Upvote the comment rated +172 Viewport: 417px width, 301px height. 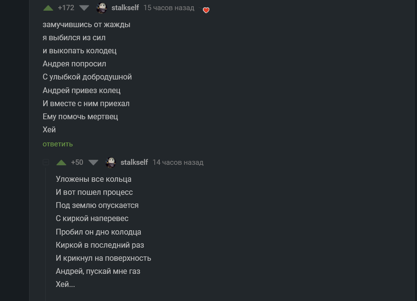[x=48, y=8]
